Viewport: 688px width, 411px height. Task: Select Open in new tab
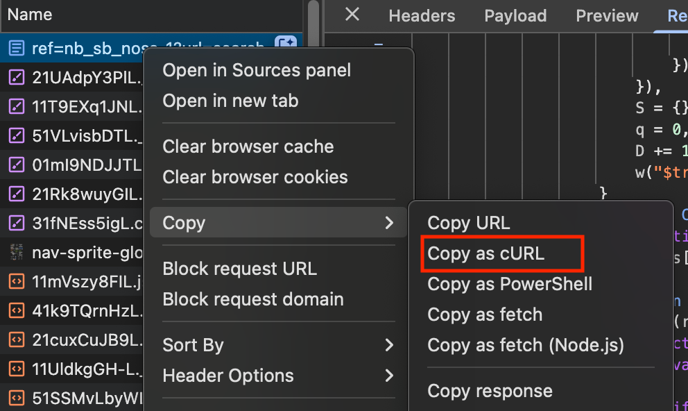230,101
